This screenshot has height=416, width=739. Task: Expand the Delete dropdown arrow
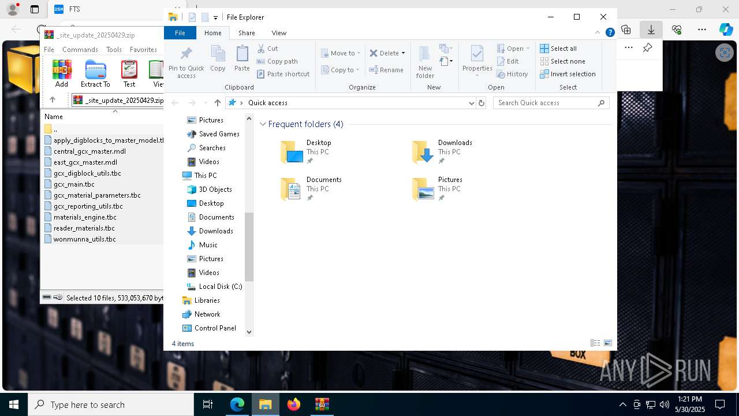click(403, 53)
